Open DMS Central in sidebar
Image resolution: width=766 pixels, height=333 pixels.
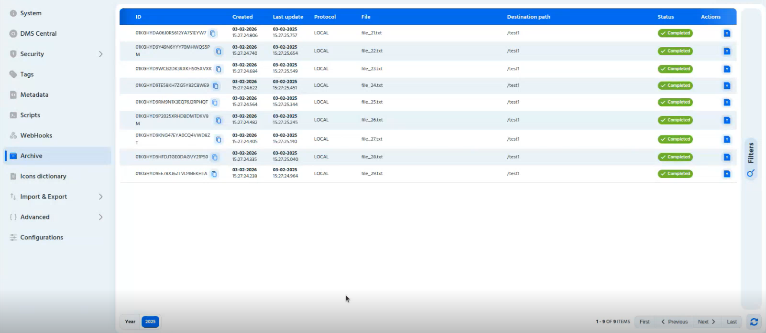click(38, 33)
